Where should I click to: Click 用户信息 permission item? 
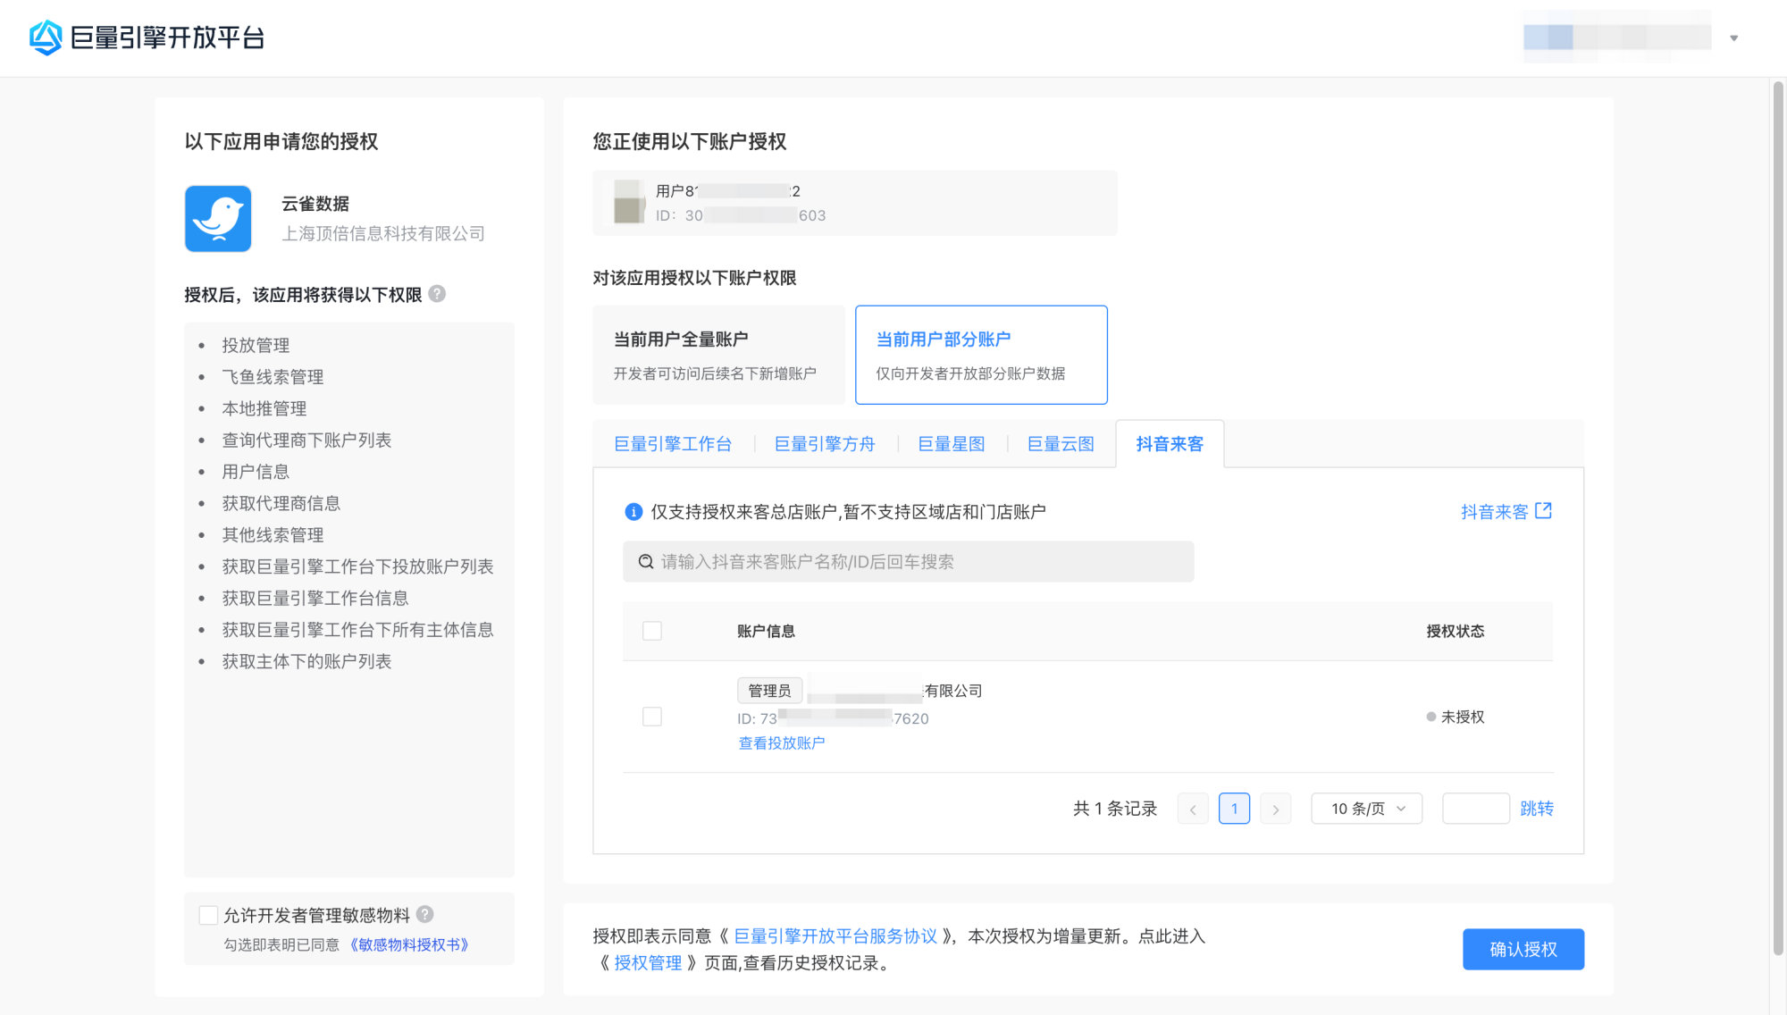[x=256, y=472]
